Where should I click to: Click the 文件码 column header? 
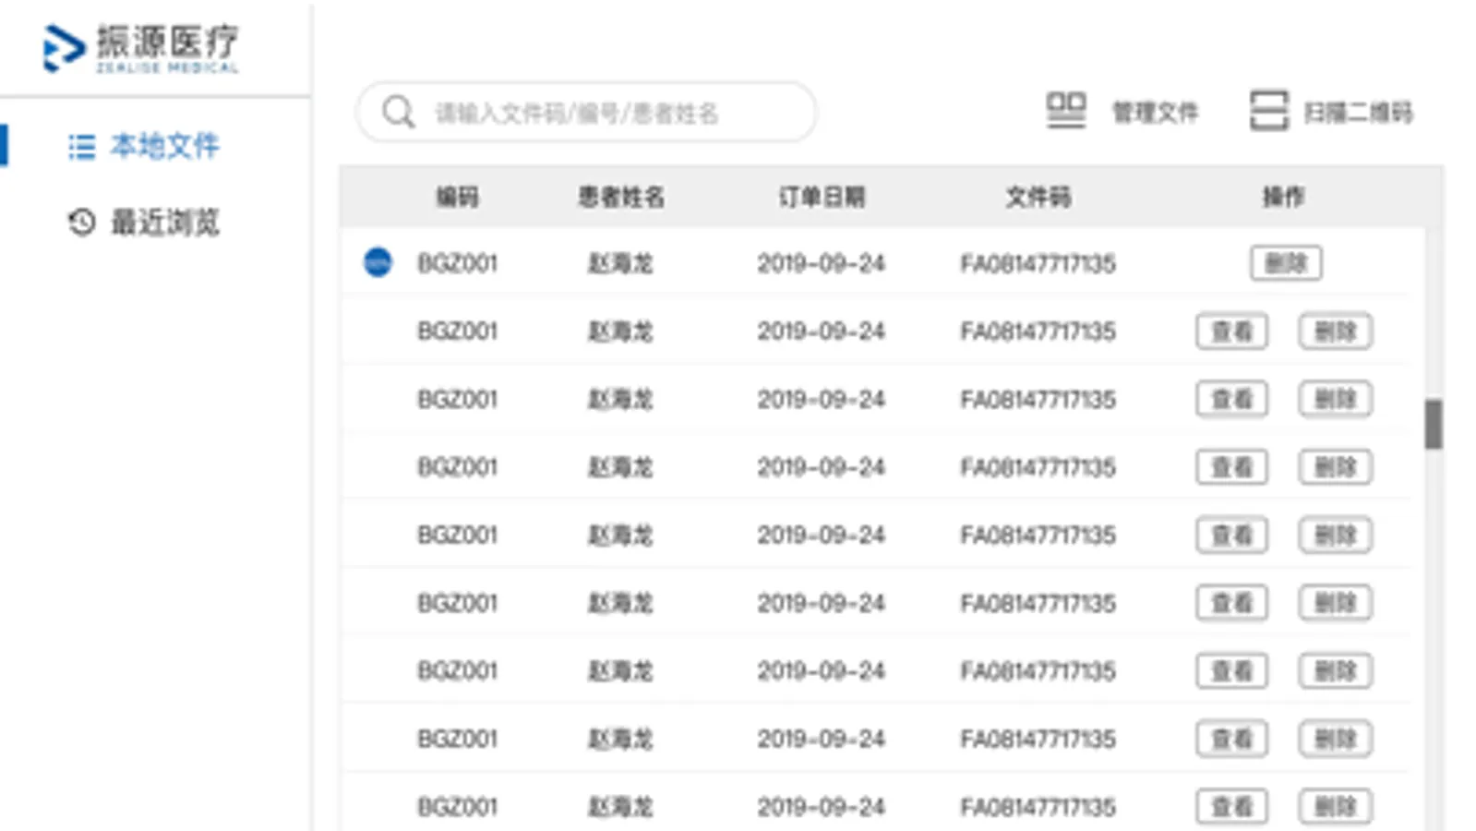point(1038,197)
